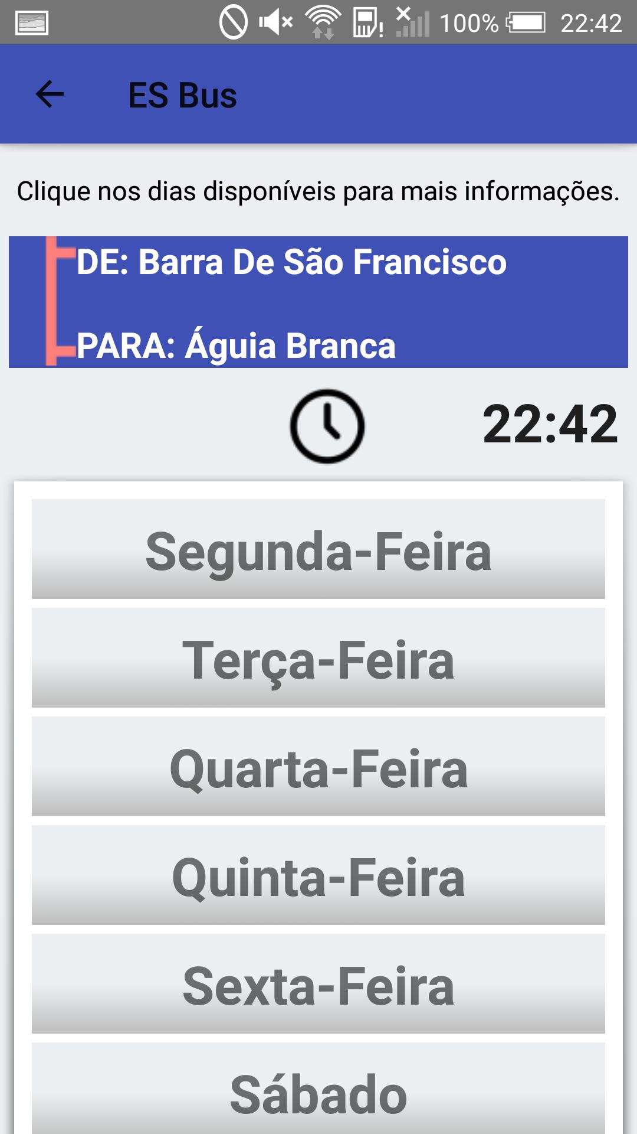Tap the large 22:42 time display
Image resolution: width=637 pixels, height=1134 pixels.
coord(550,424)
